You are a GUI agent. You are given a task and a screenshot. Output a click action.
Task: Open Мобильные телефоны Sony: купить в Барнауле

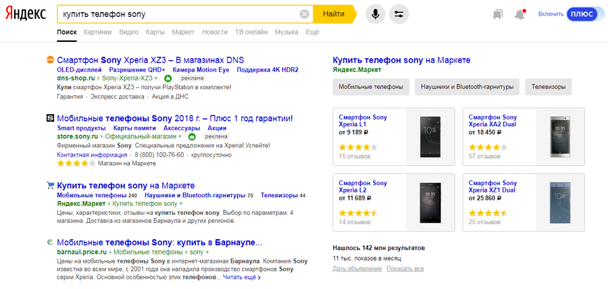(159, 243)
